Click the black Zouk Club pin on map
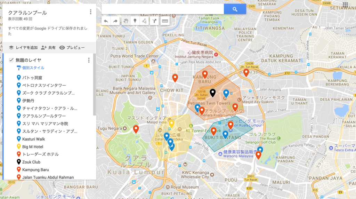The width and height of the screenshot is (356, 199). 212,93
